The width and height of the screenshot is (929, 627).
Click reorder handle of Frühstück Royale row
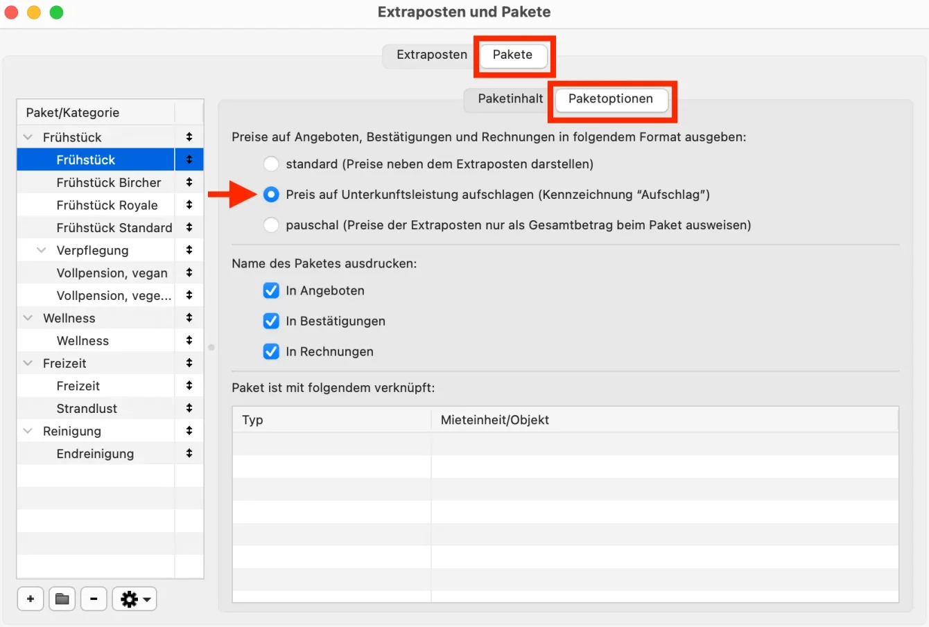pyautogui.click(x=189, y=205)
